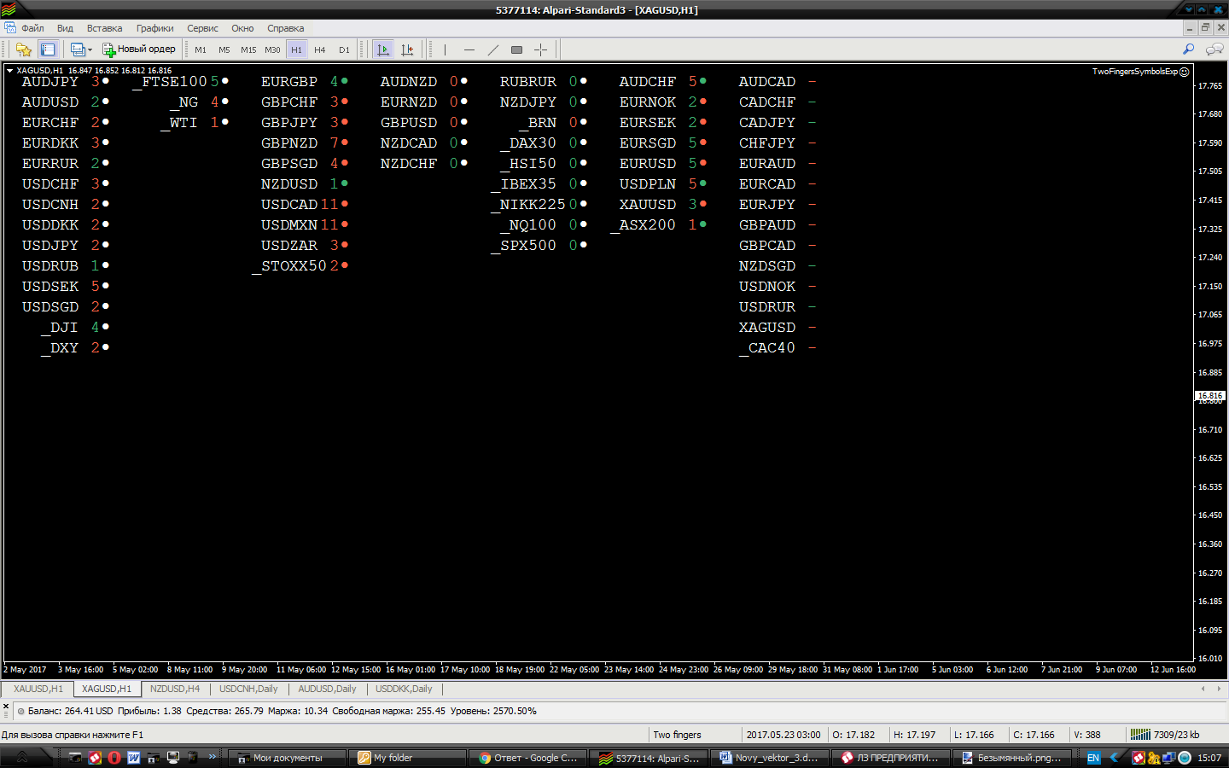The width and height of the screenshot is (1229, 768).
Task: Open Google Chrome taskbar button
Action: tap(529, 758)
